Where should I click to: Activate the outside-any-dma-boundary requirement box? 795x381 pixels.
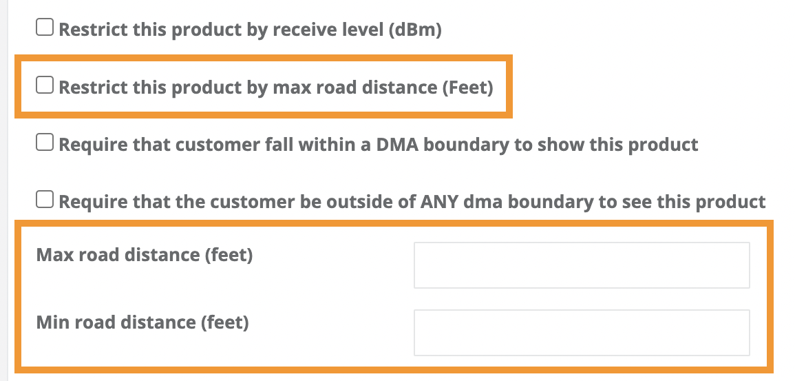(x=45, y=200)
